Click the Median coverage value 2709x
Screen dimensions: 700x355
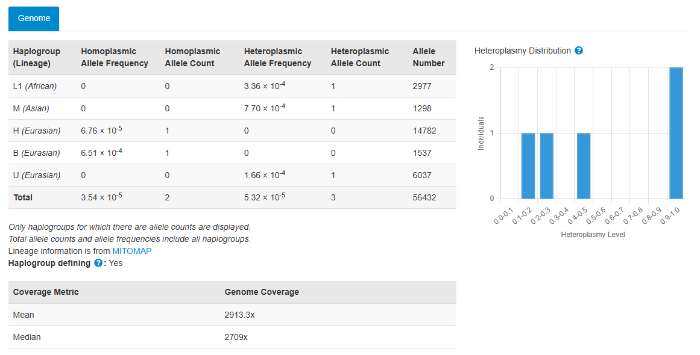click(x=236, y=337)
